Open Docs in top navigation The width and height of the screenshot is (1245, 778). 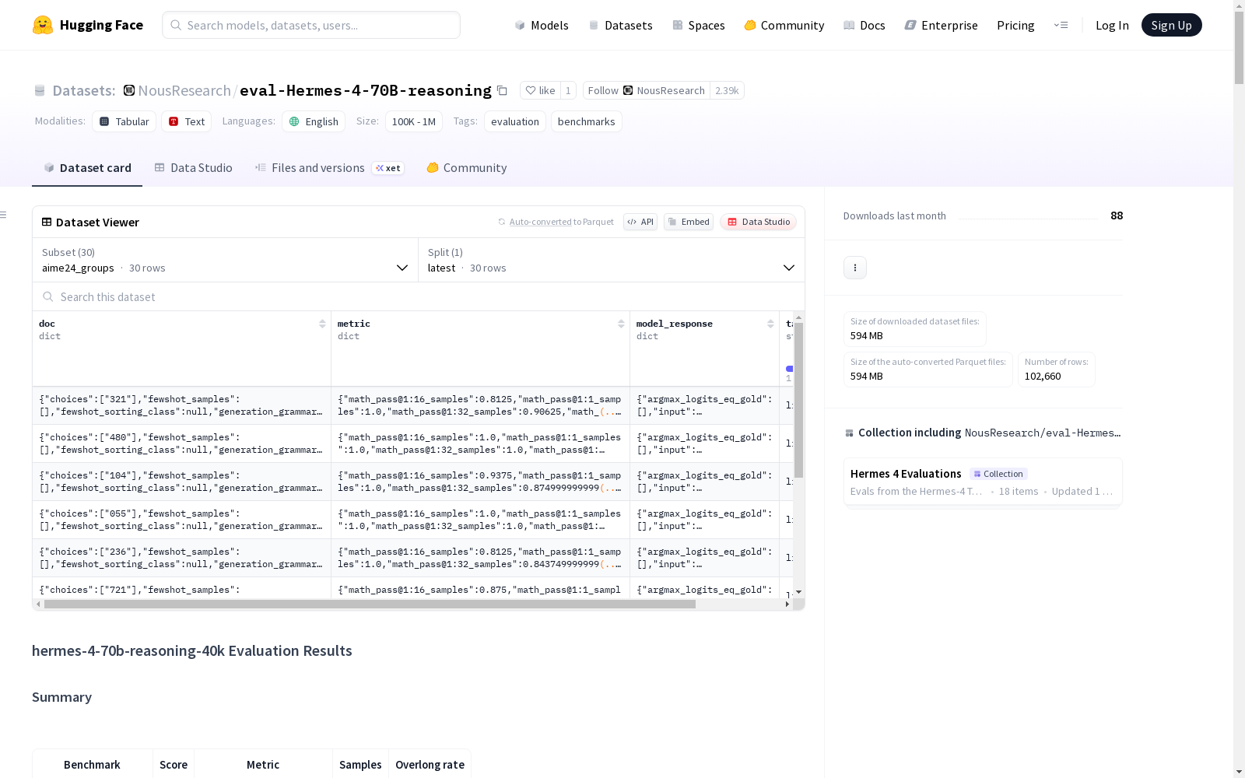coord(864,25)
